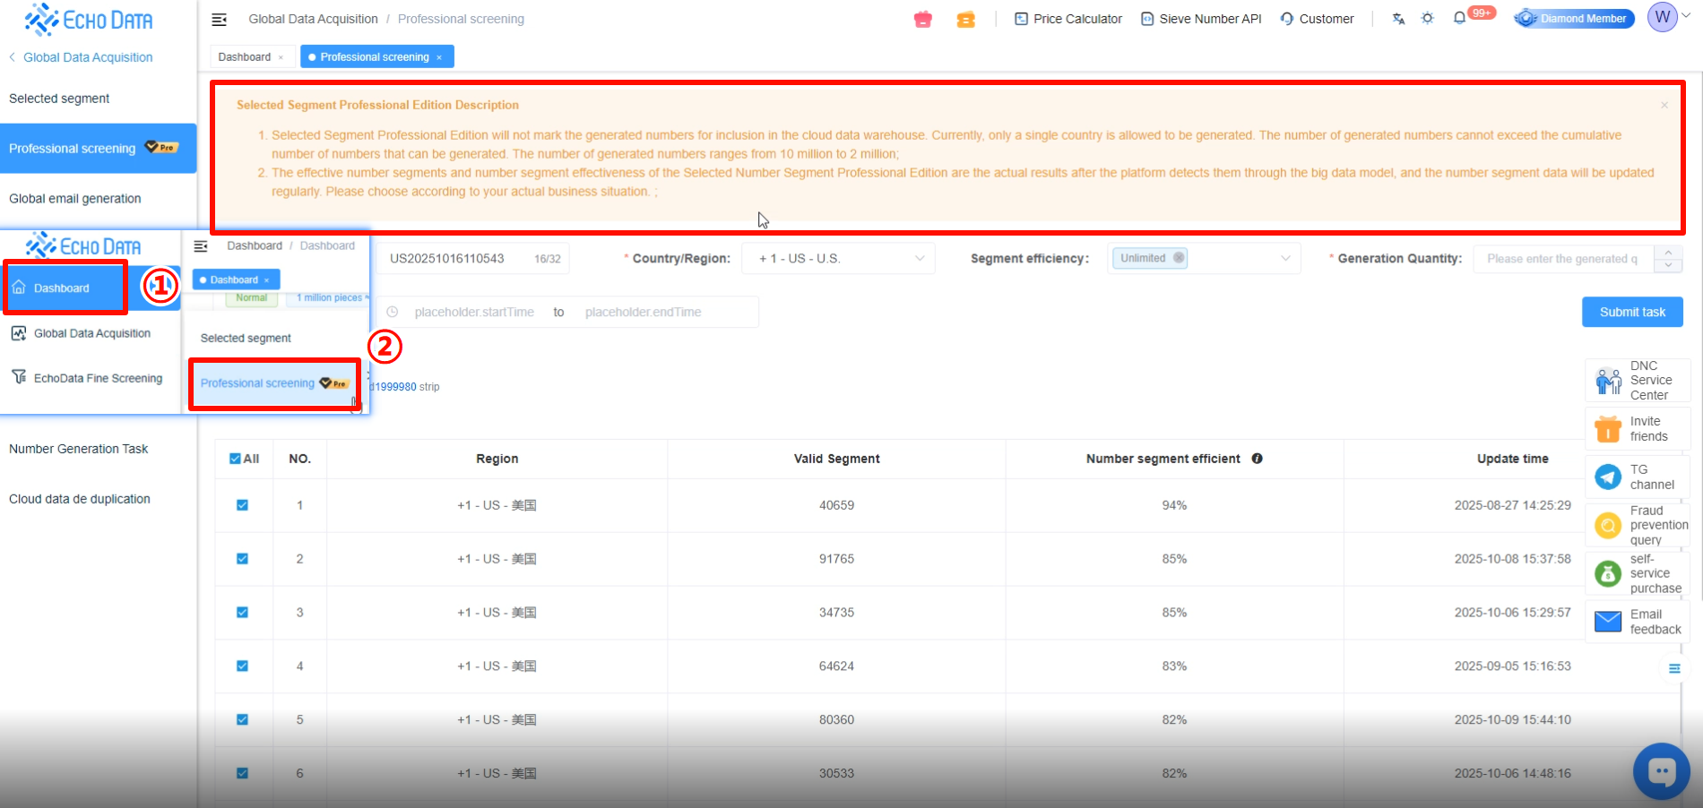1703x808 pixels.
Task: Open the Fraud prevention query icon
Action: coord(1608,525)
